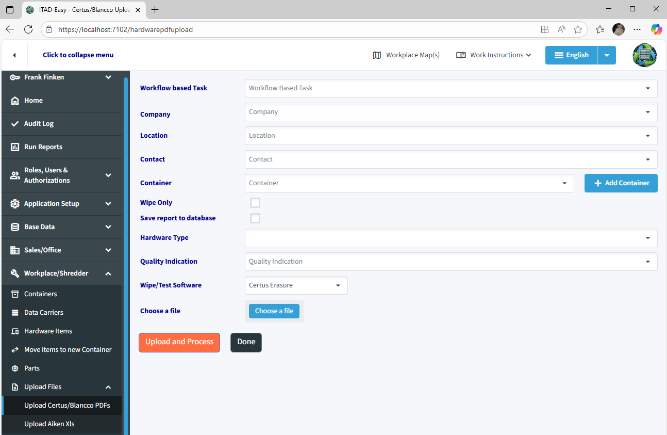Expand the Application Setup chevron
The image size is (667, 435).
(108, 204)
